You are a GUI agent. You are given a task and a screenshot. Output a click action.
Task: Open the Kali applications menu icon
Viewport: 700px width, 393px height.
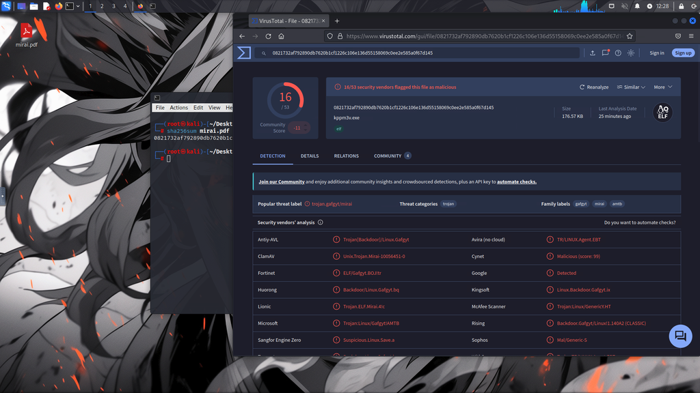6,5
